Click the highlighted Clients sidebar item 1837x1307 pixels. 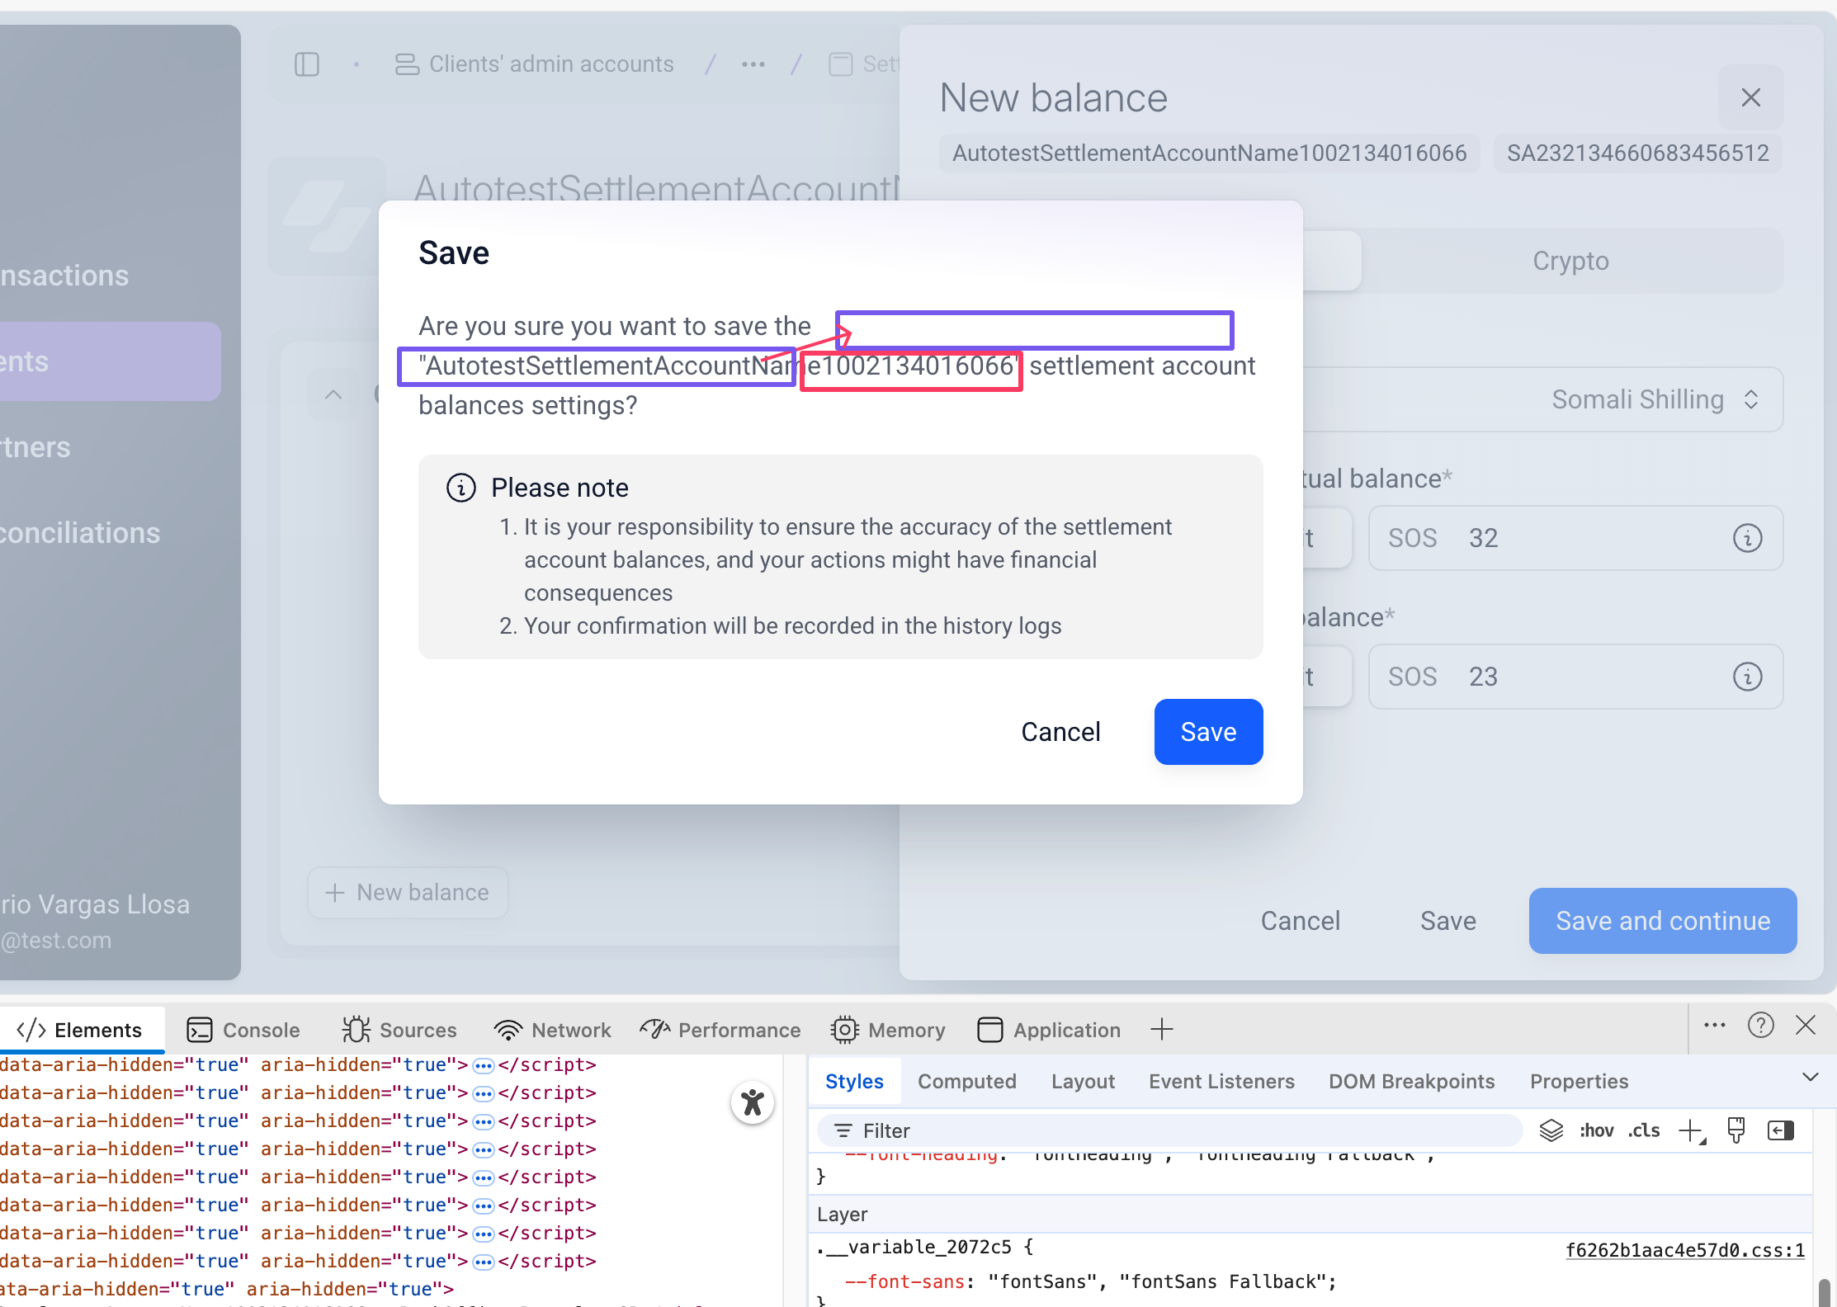pyautogui.click(x=109, y=361)
